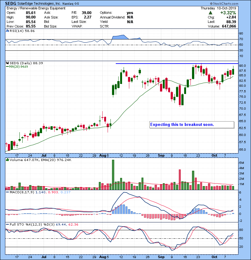Click the green MA(20) legend line marker
Screen dimensions: 251x260
coord(8,67)
